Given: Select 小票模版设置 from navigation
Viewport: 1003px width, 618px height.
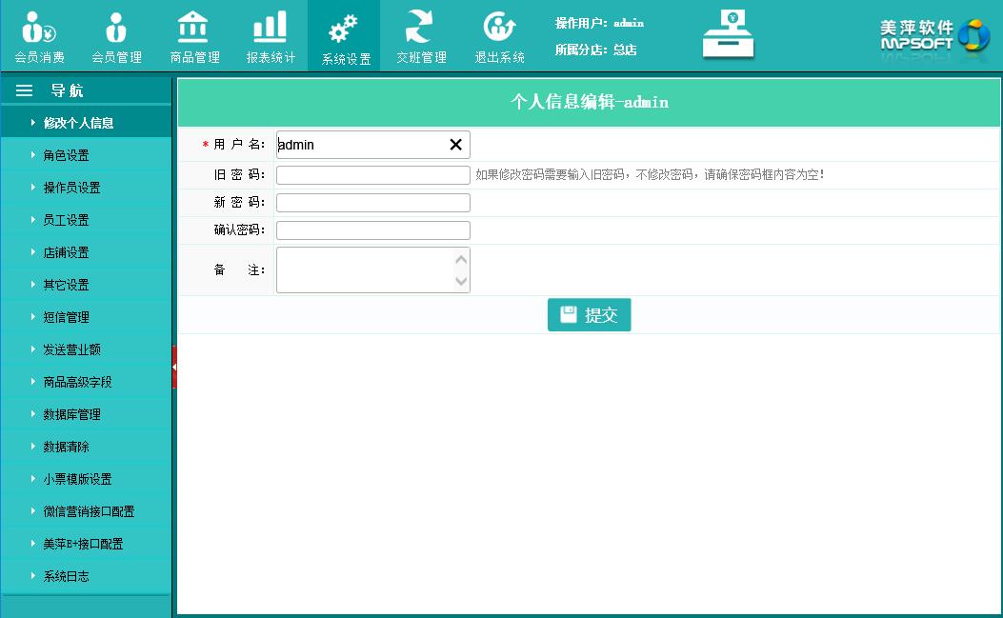Looking at the screenshot, I should (x=77, y=479).
